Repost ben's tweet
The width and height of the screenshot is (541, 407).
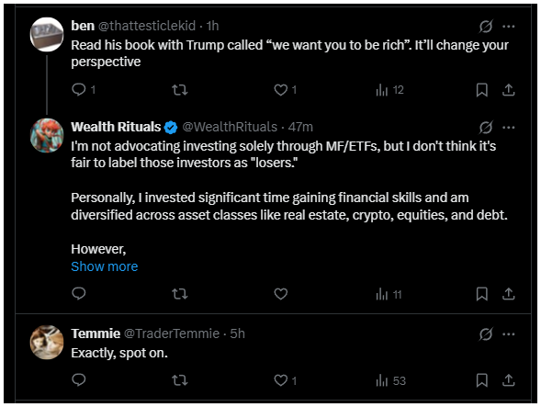pyautogui.click(x=180, y=90)
